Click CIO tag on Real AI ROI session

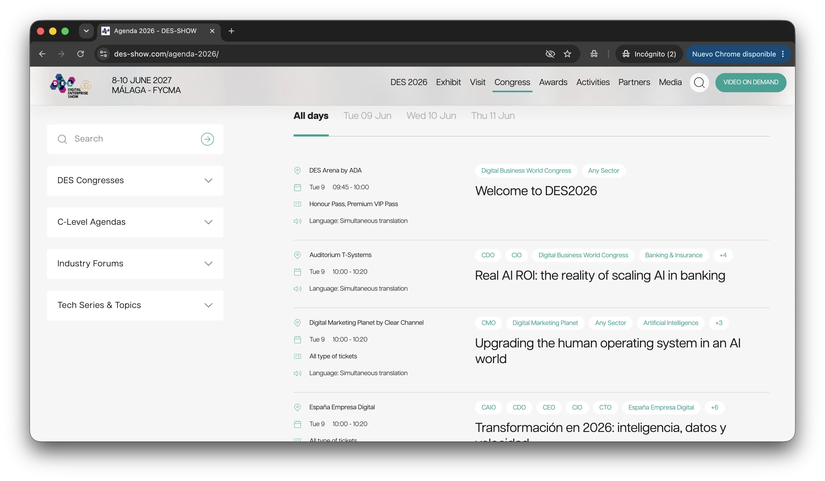click(516, 255)
